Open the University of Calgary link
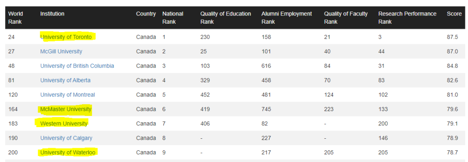 click(66, 138)
